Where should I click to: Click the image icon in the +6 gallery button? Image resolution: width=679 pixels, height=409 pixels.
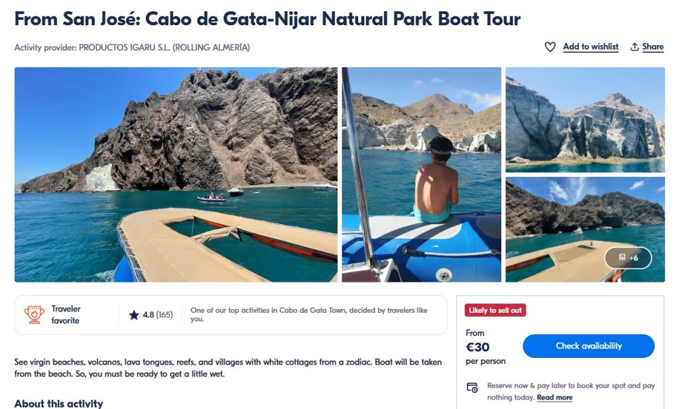(x=622, y=257)
